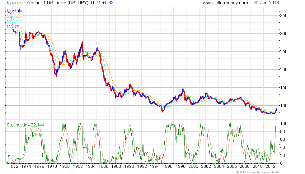Click the year label 1986
Viewport: 305px width, 174px height.
point(103,167)
